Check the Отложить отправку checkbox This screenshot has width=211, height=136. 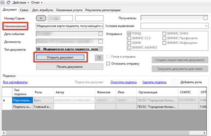(108, 63)
